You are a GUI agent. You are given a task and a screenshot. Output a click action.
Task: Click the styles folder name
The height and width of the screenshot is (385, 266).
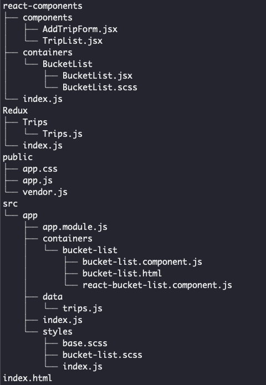click(x=58, y=332)
